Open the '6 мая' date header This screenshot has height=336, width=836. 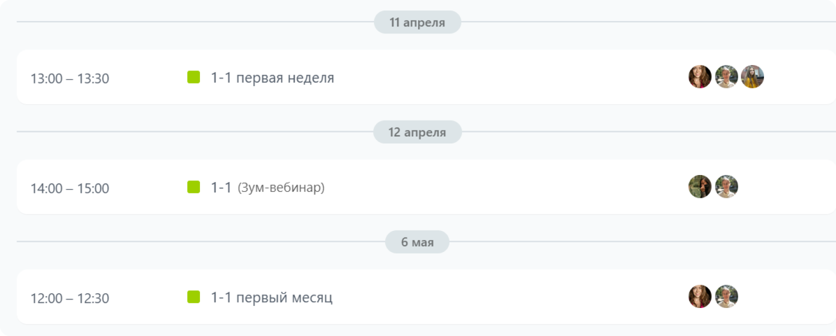tap(417, 241)
